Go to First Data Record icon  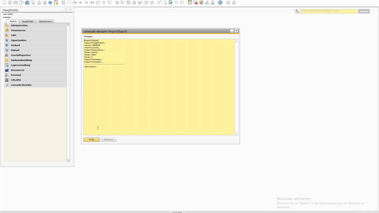[75, 3]
